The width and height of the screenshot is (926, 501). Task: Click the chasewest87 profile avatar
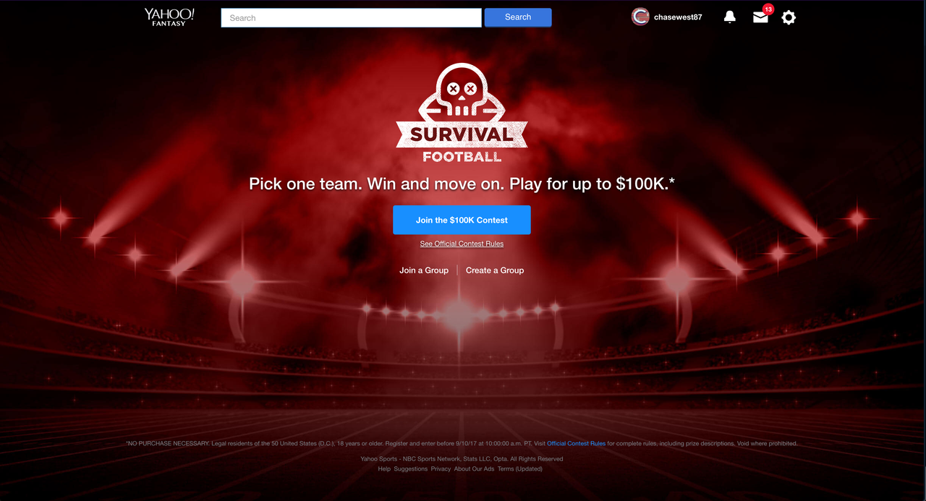(x=640, y=17)
